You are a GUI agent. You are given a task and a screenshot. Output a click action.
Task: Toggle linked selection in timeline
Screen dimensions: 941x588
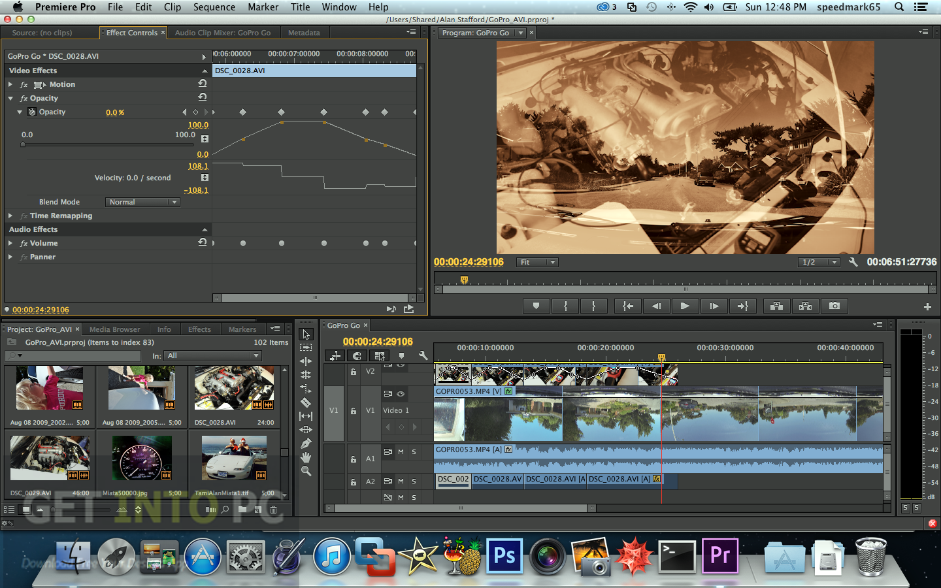(x=379, y=355)
